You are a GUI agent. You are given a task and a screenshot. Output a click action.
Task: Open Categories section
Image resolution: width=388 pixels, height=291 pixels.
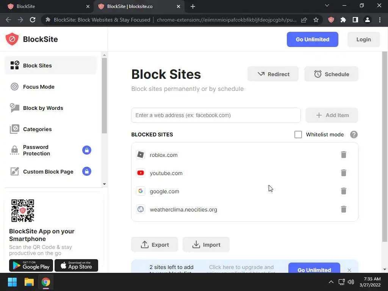click(50, 129)
